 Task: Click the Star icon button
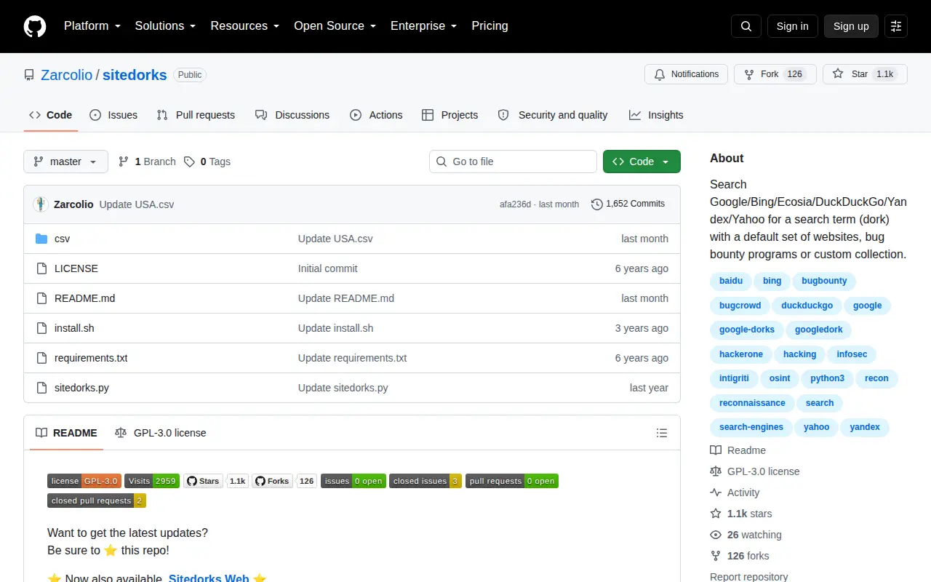(838, 74)
